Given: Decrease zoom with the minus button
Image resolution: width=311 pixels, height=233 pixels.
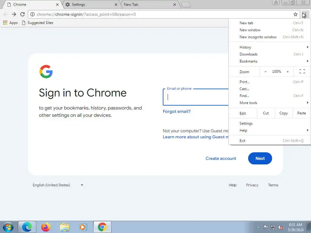Looking at the screenshot, I should [265, 72].
